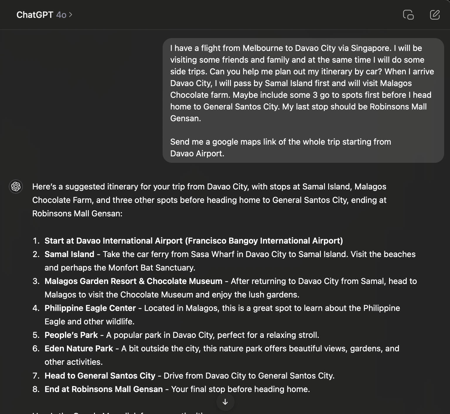Click the Monfort Bat Sanctuary description line

(x=120, y=268)
